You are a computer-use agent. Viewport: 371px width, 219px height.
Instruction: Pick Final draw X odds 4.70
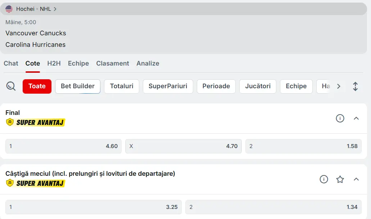coord(184,146)
